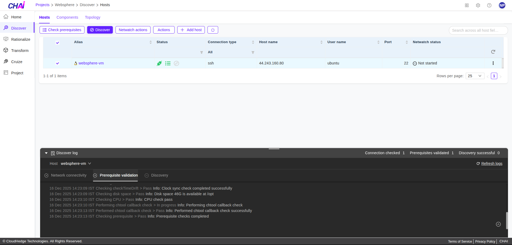Image resolution: width=512 pixels, height=245 pixels.
Task: Click the Discover breadcrumb
Action: click(87, 5)
